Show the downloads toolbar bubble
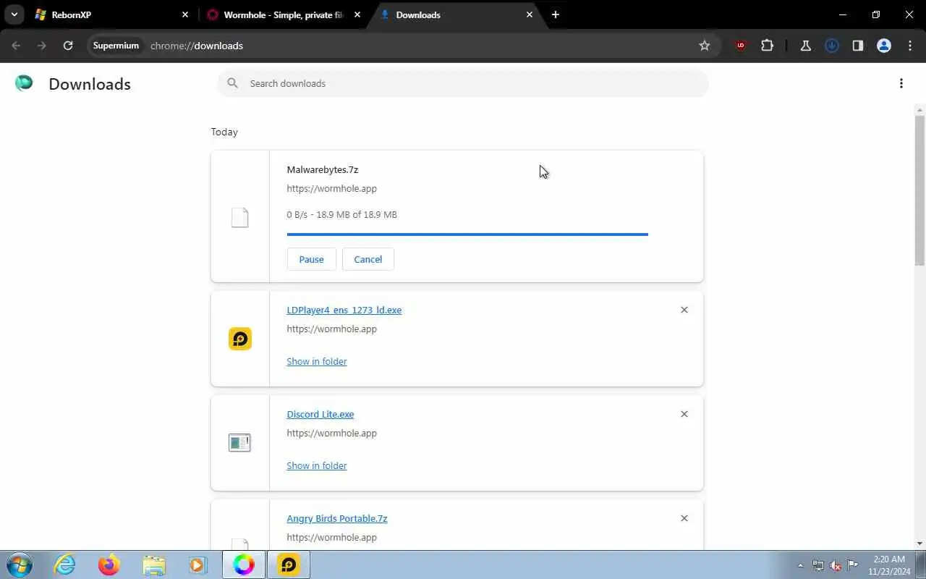The width and height of the screenshot is (926, 579). 832,46
